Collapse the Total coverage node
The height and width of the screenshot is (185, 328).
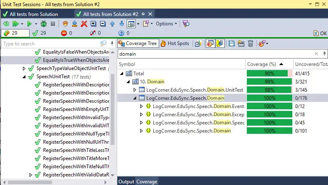coord(122,74)
